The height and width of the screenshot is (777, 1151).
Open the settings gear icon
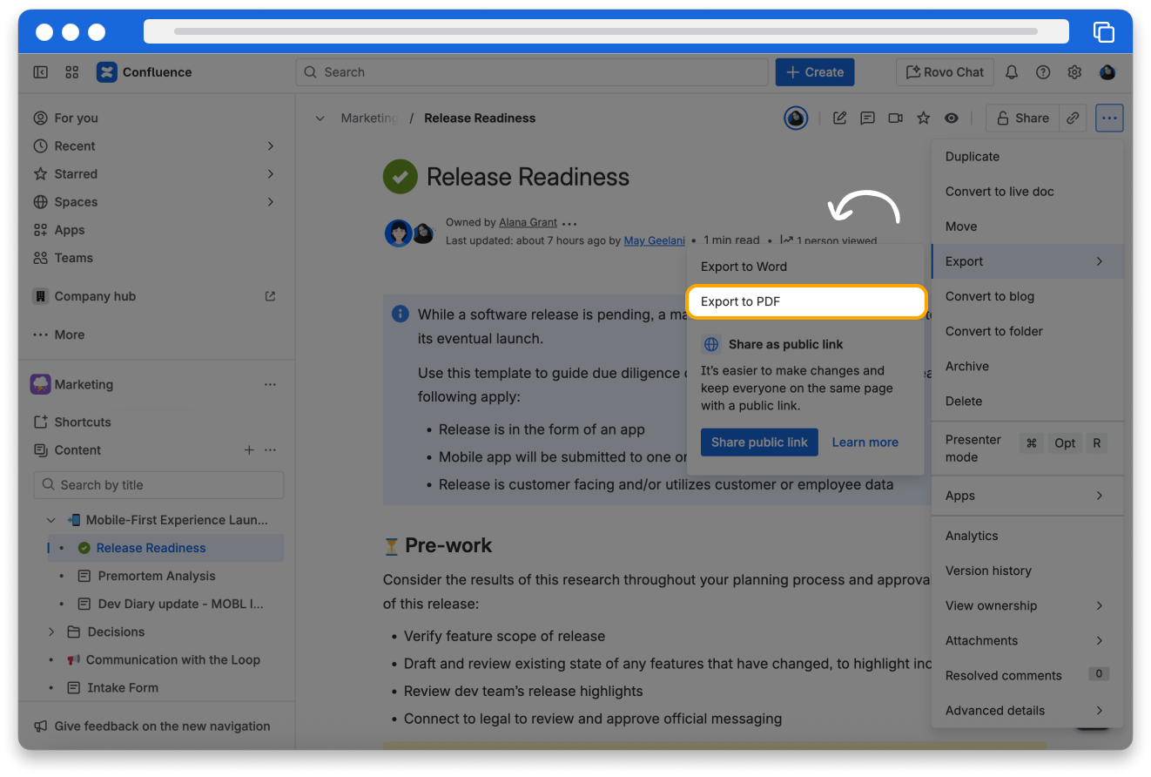pos(1074,72)
